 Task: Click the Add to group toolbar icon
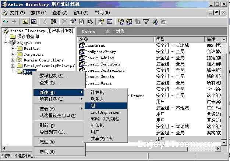pos(163,22)
